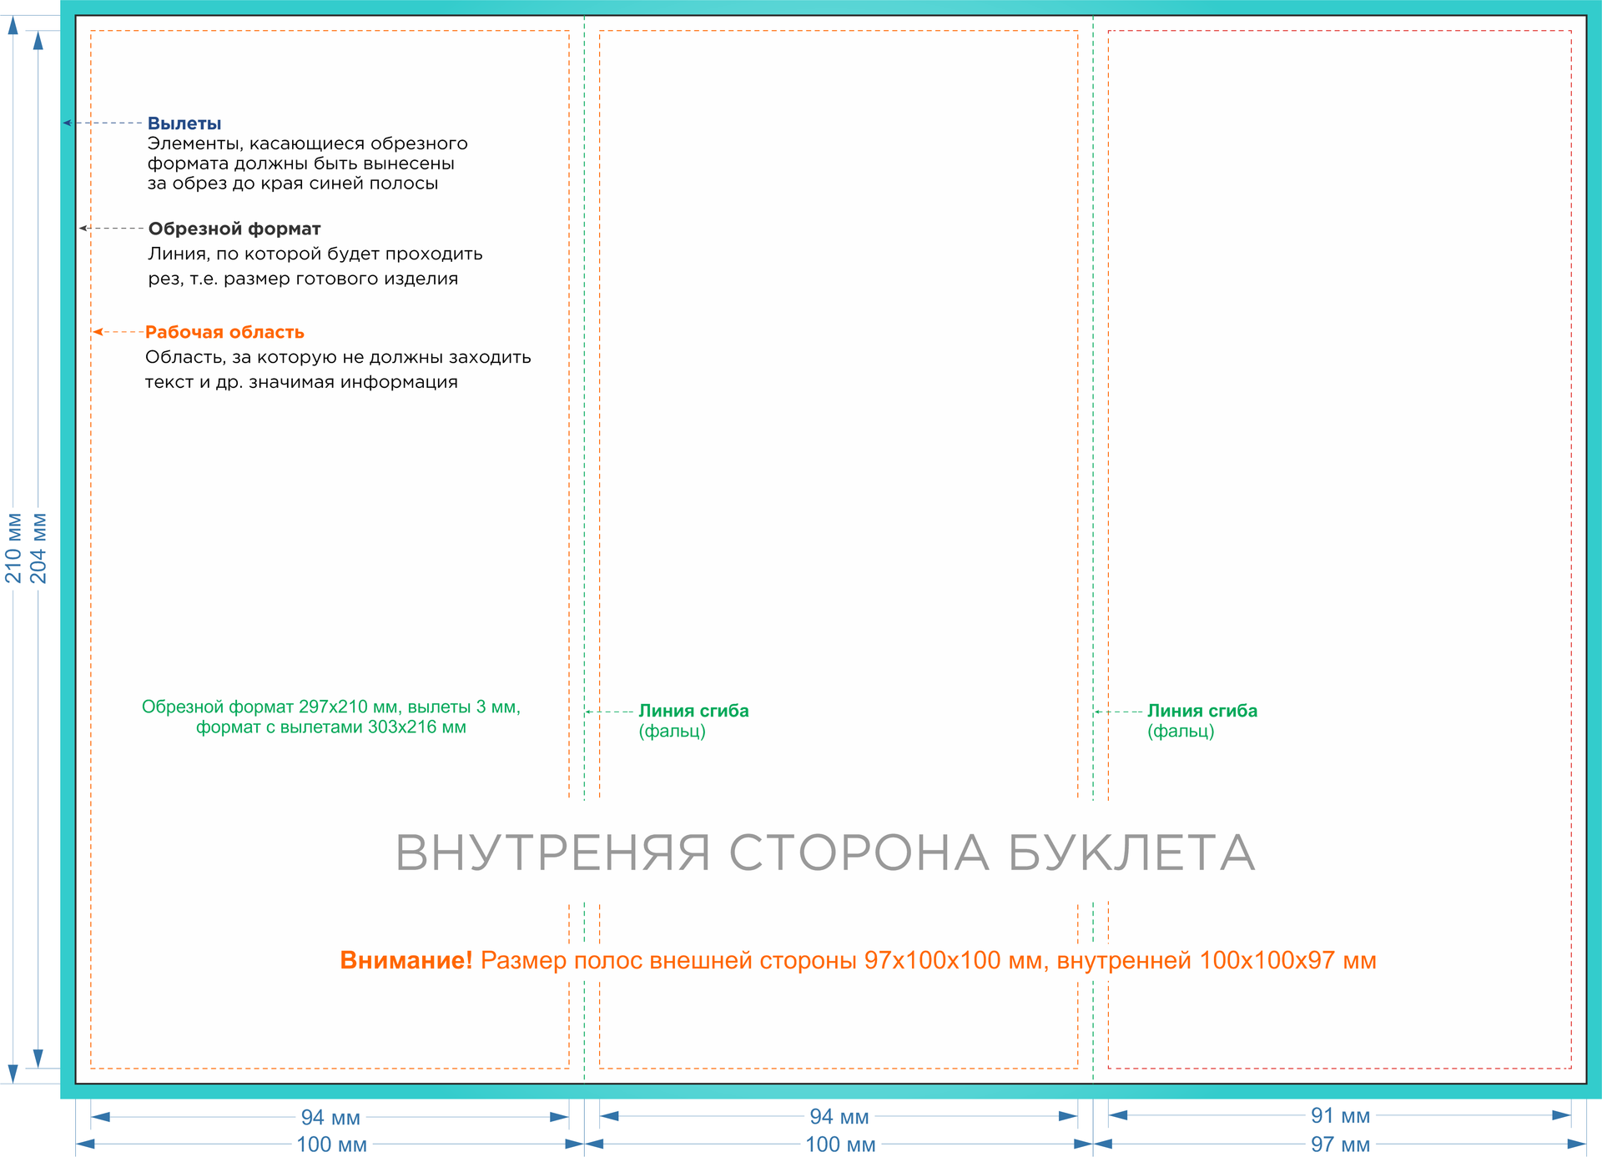Click the vertical "204 мм" dimension label
This screenshot has height=1157, width=1602.
tap(38, 548)
